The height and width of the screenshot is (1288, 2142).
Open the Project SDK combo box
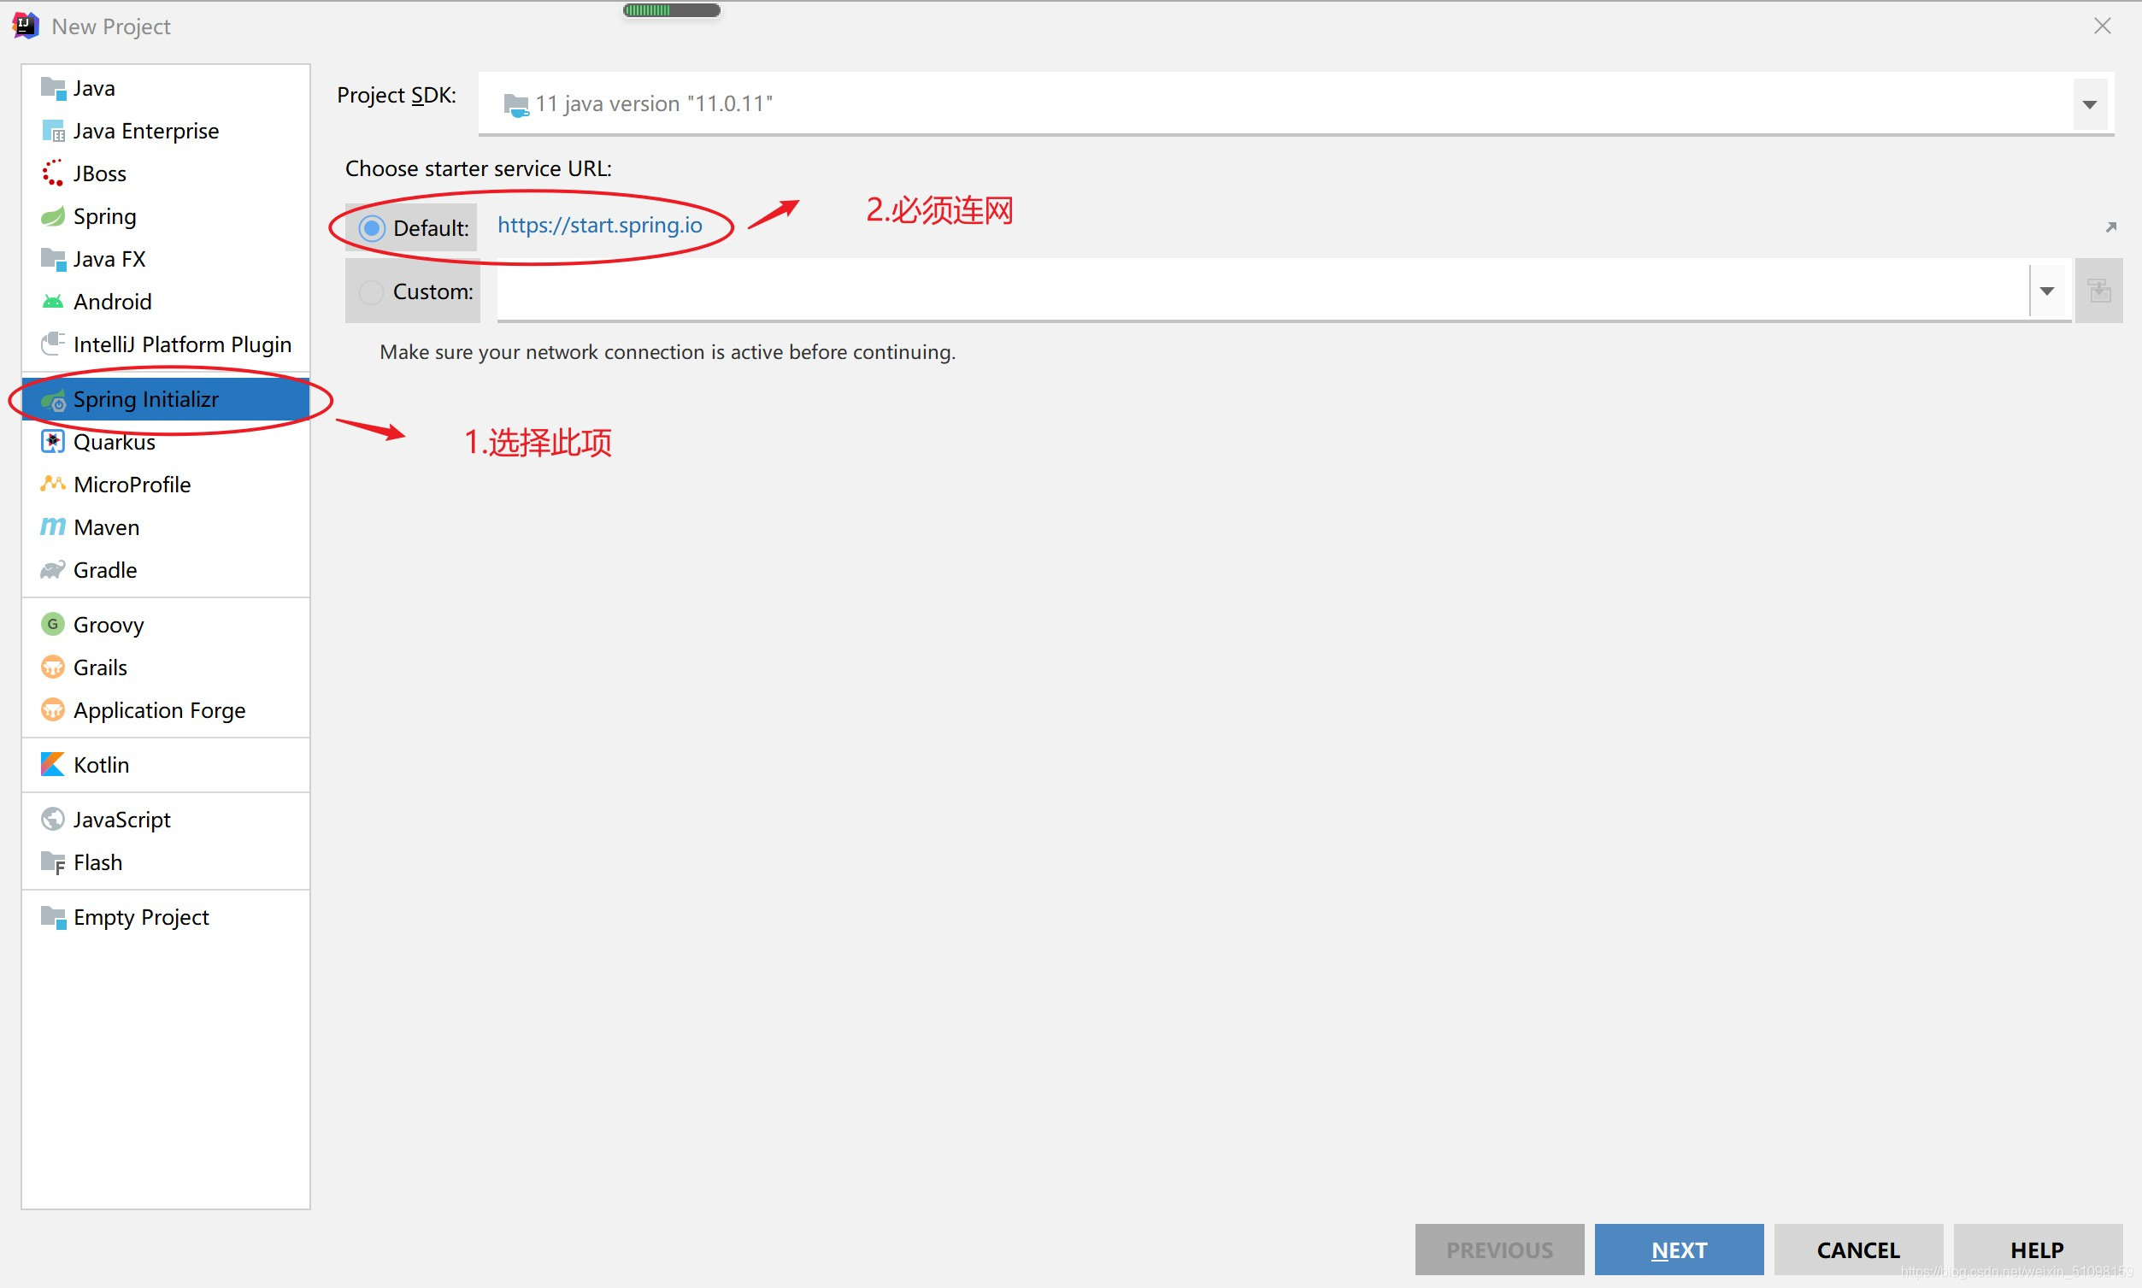pyautogui.click(x=1296, y=103)
